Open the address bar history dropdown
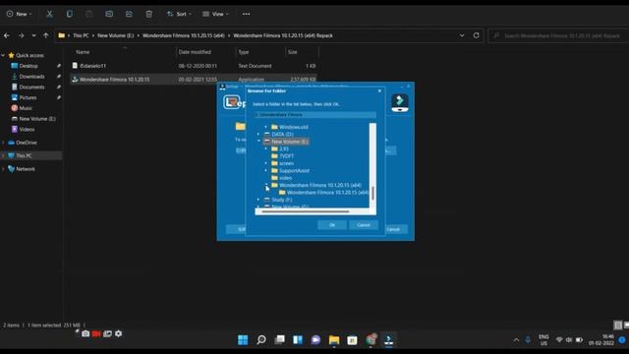The width and height of the screenshot is (629, 354). [x=462, y=35]
